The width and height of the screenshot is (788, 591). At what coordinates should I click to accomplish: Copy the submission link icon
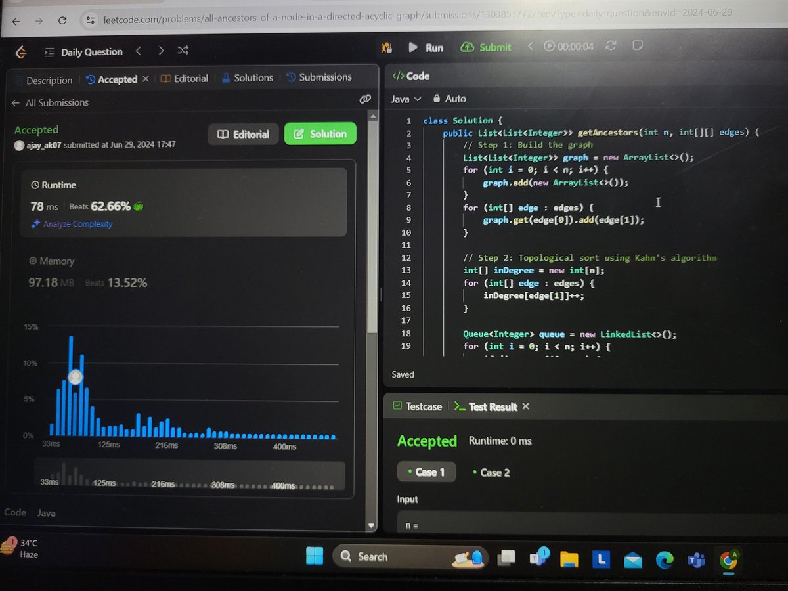(x=365, y=99)
